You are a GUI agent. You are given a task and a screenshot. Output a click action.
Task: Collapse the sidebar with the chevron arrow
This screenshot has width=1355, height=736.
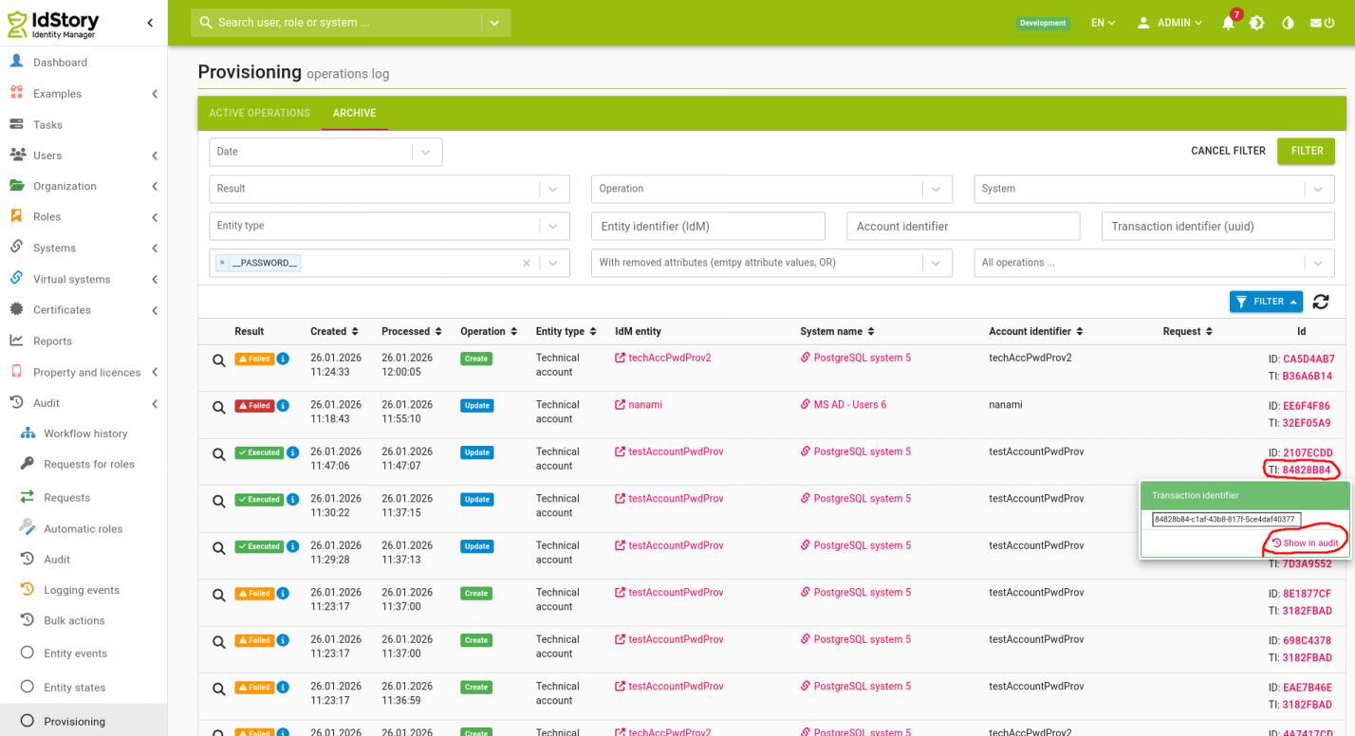pos(150,23)
